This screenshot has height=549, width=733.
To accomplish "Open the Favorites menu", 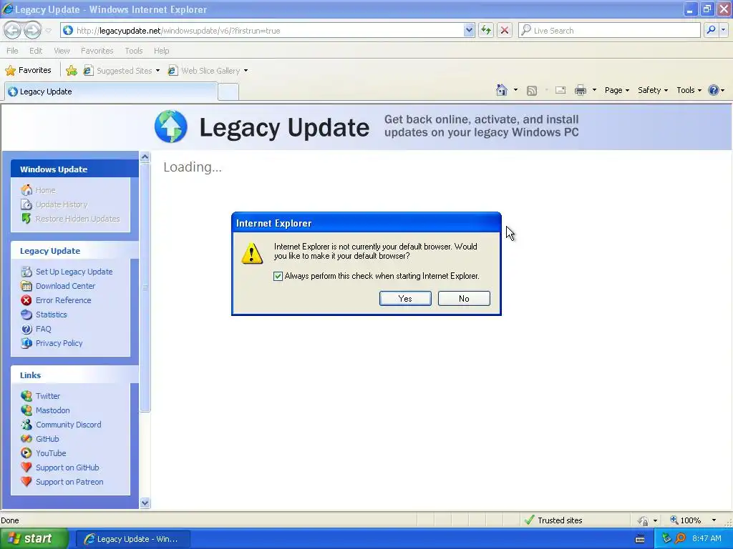I will pos(97,51).
